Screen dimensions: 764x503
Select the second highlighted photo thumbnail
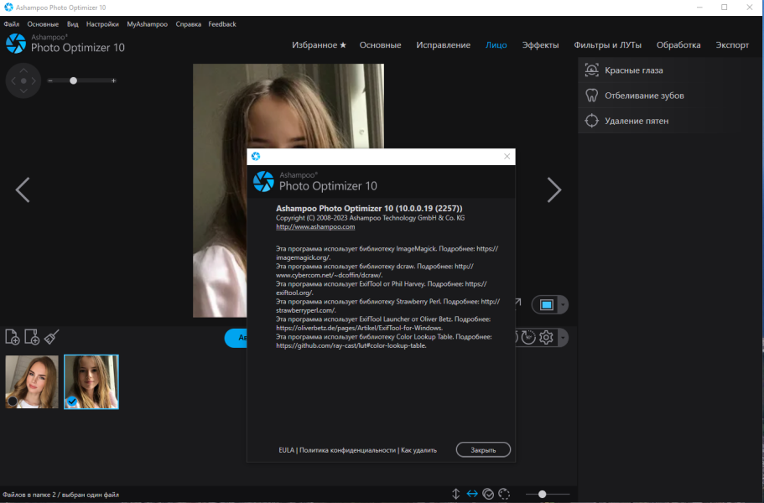pos(91,381)
